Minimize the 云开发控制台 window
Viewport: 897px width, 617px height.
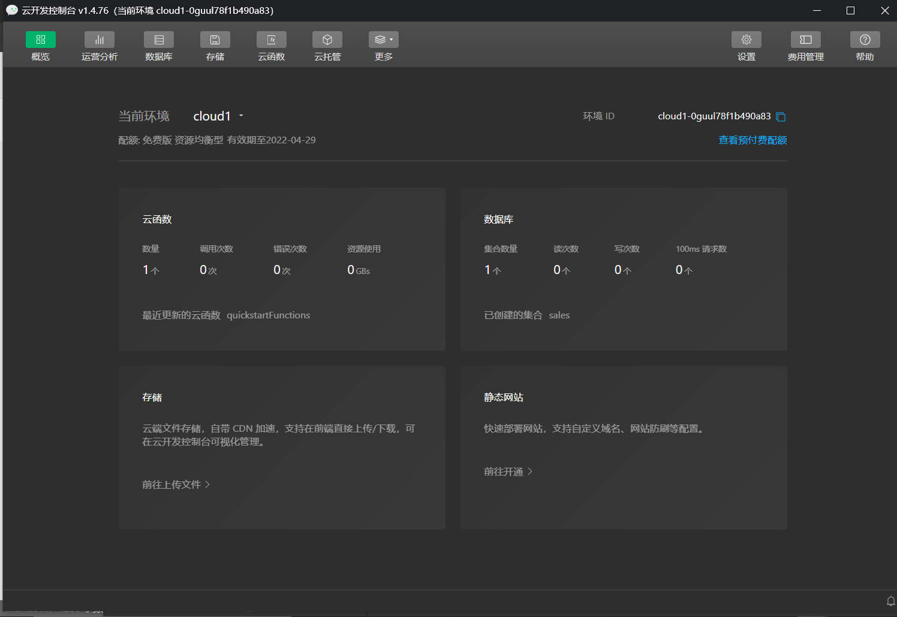point(817,11)
